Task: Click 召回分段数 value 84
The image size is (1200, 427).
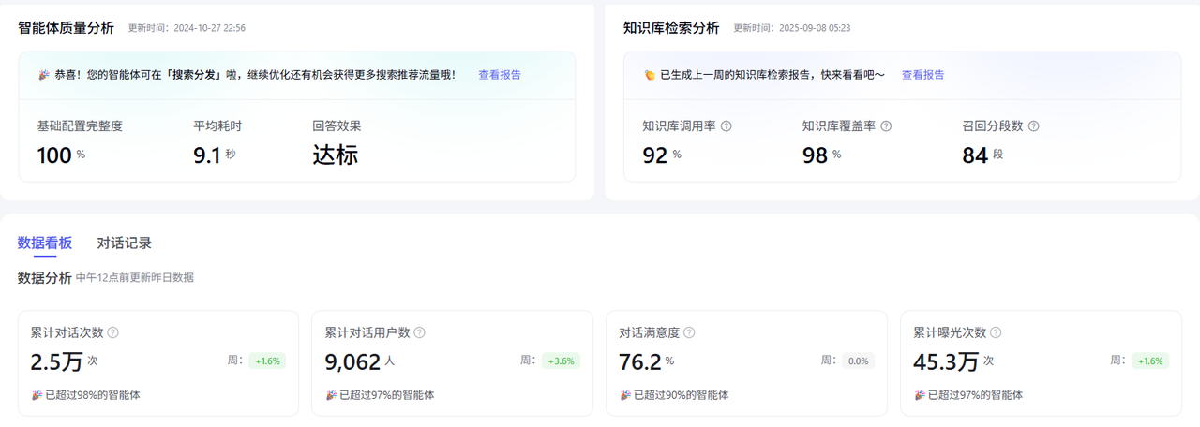Action: coord(976,155)
